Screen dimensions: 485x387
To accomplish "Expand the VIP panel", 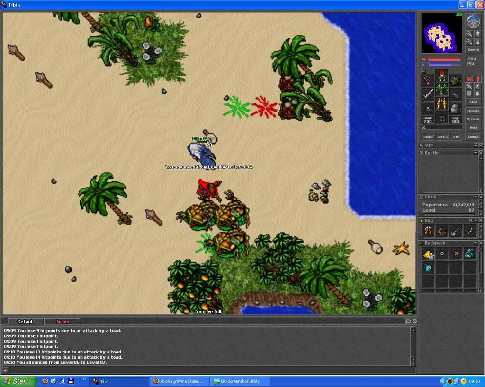I will click(476, 146).
